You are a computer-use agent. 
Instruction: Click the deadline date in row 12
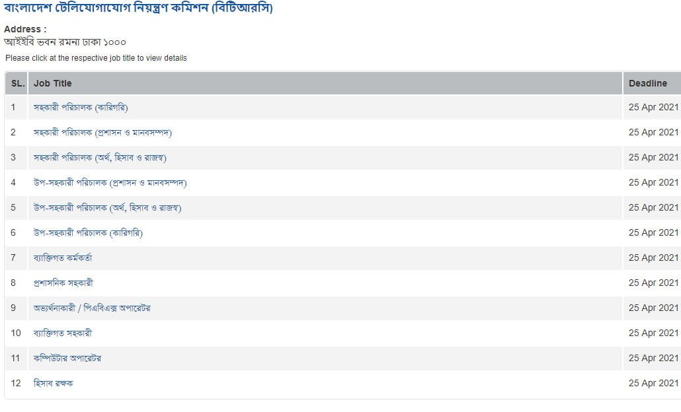point(653,383)
